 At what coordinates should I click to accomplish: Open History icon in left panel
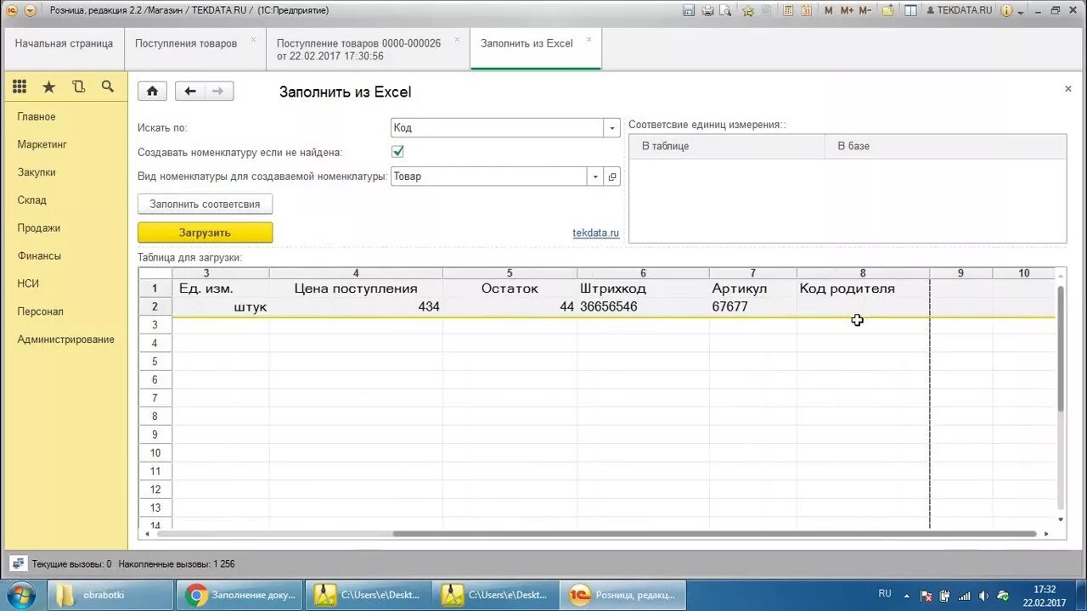pos(79,87)
